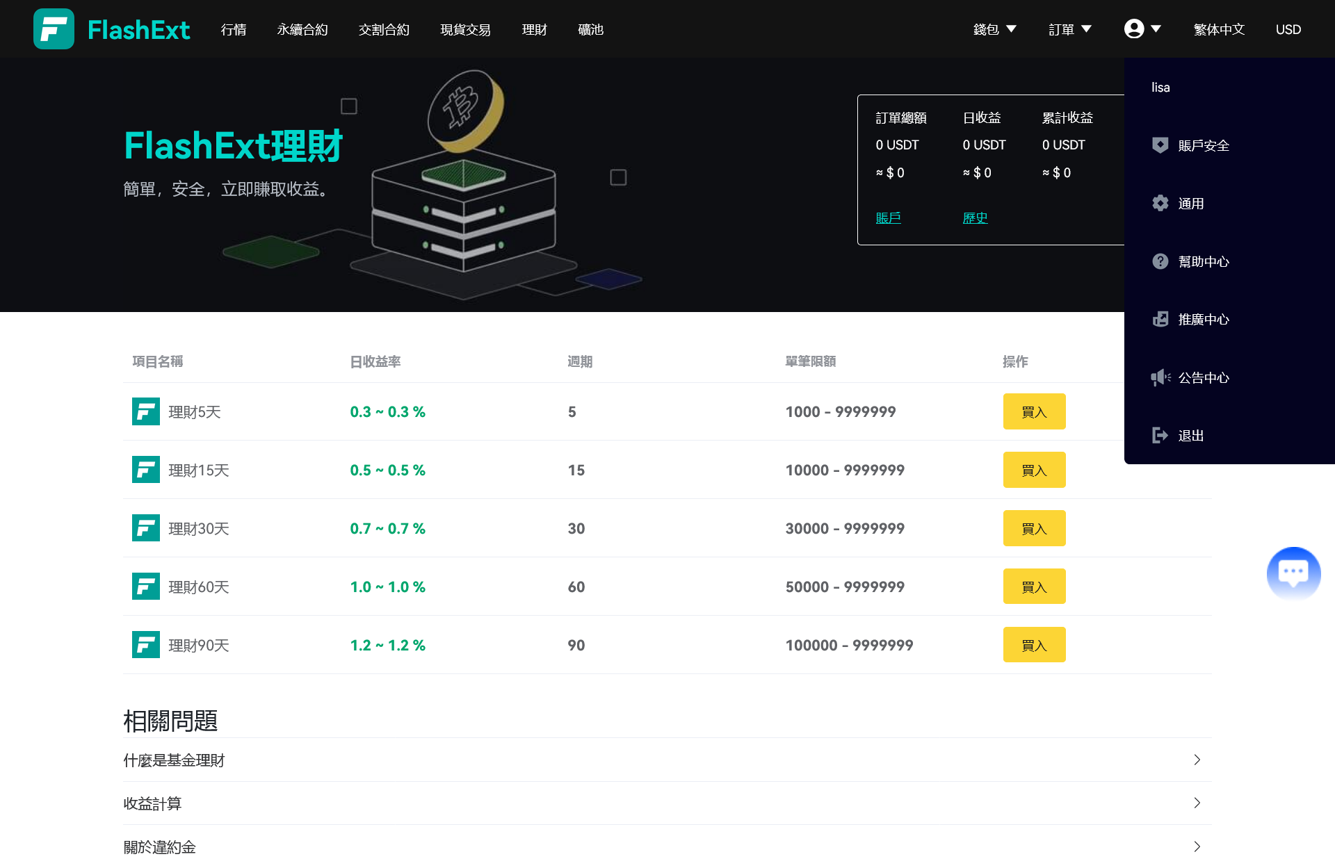Image resolution: width=1335 pixels, height=868 pixels.
Task: Click the 賬戶 account link
Action: (x=887, y=218)
